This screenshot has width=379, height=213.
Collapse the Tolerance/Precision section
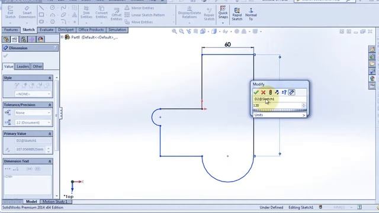click(x=50, y=105)
